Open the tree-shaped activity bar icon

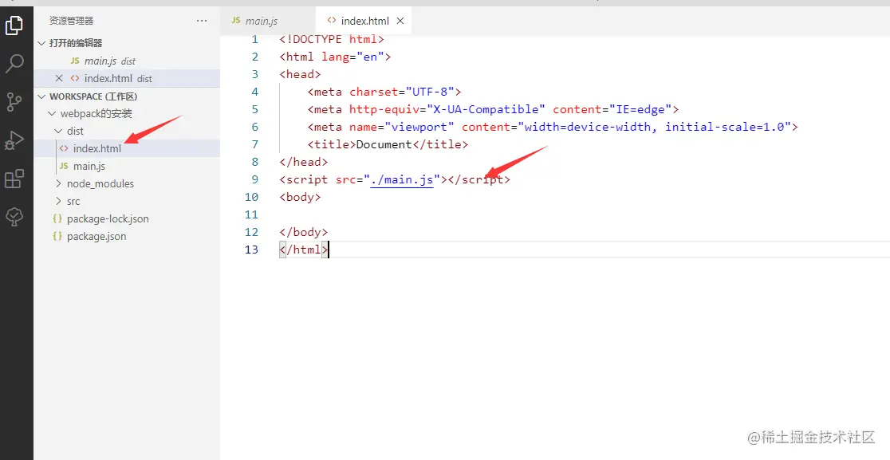pos(14,217)
